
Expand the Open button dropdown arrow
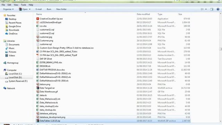[30, 9]
